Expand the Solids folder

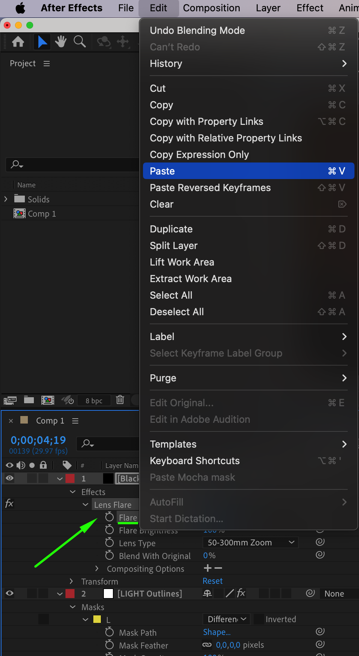pos(6,199)
